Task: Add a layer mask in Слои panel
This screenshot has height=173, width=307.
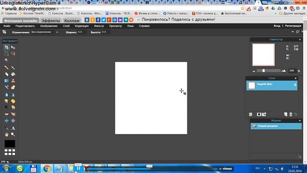Action: click(259, 114)
